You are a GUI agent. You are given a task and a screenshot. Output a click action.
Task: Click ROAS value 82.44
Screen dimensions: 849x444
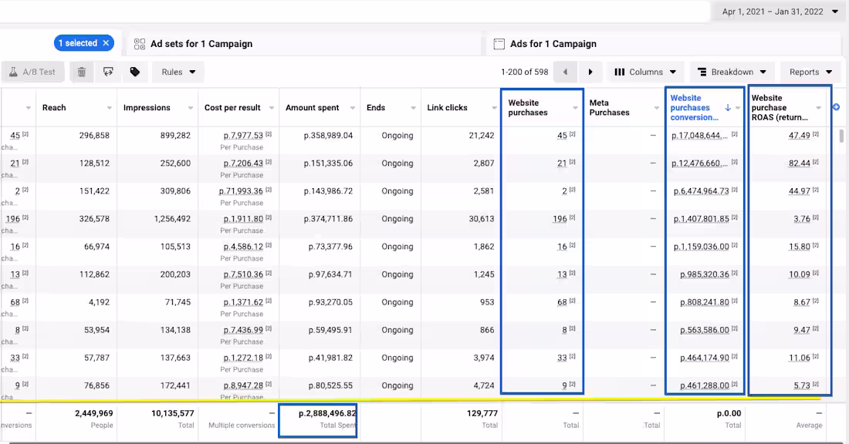(x=799, y=163)
